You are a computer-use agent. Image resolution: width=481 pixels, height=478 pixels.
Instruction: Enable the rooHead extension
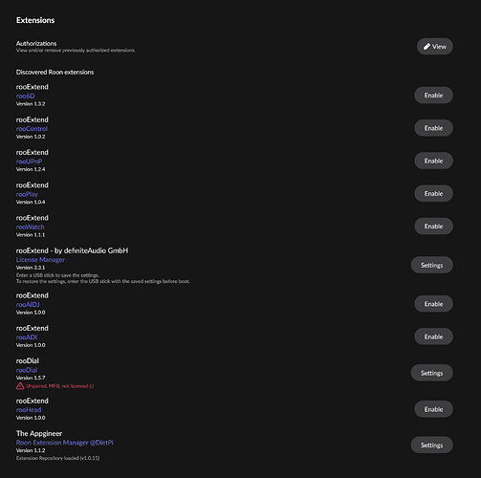tap(433, 409)
